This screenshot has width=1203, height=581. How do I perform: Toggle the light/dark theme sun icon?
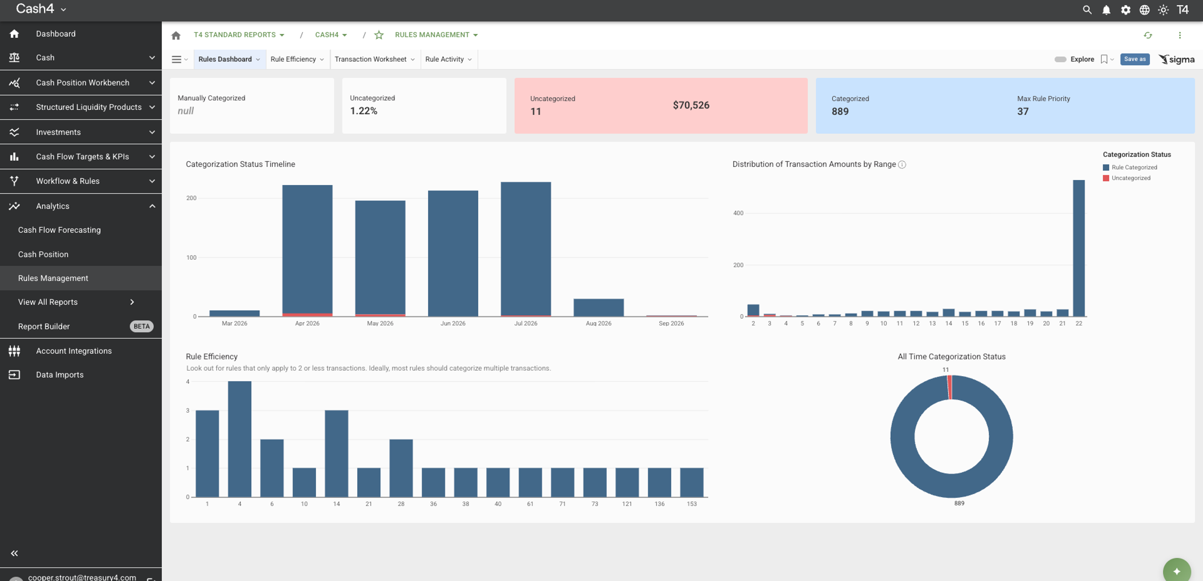pos(1163,10)
